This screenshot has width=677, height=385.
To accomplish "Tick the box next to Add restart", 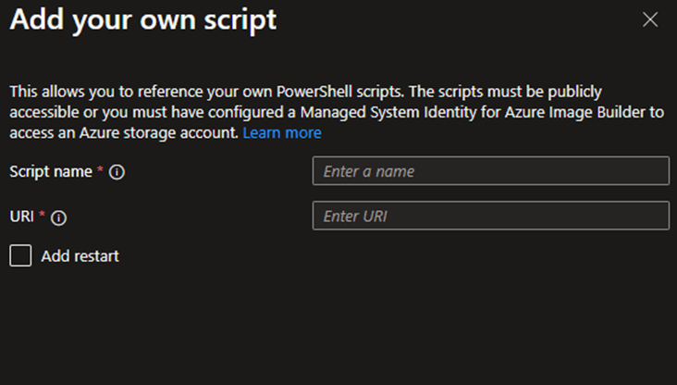I will point(20,255).
